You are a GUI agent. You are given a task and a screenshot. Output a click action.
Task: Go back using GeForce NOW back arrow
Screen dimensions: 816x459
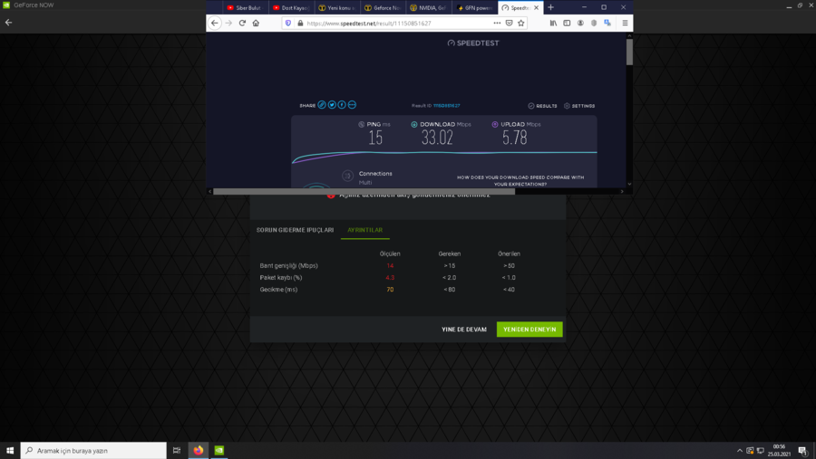(x=8, y=23)
